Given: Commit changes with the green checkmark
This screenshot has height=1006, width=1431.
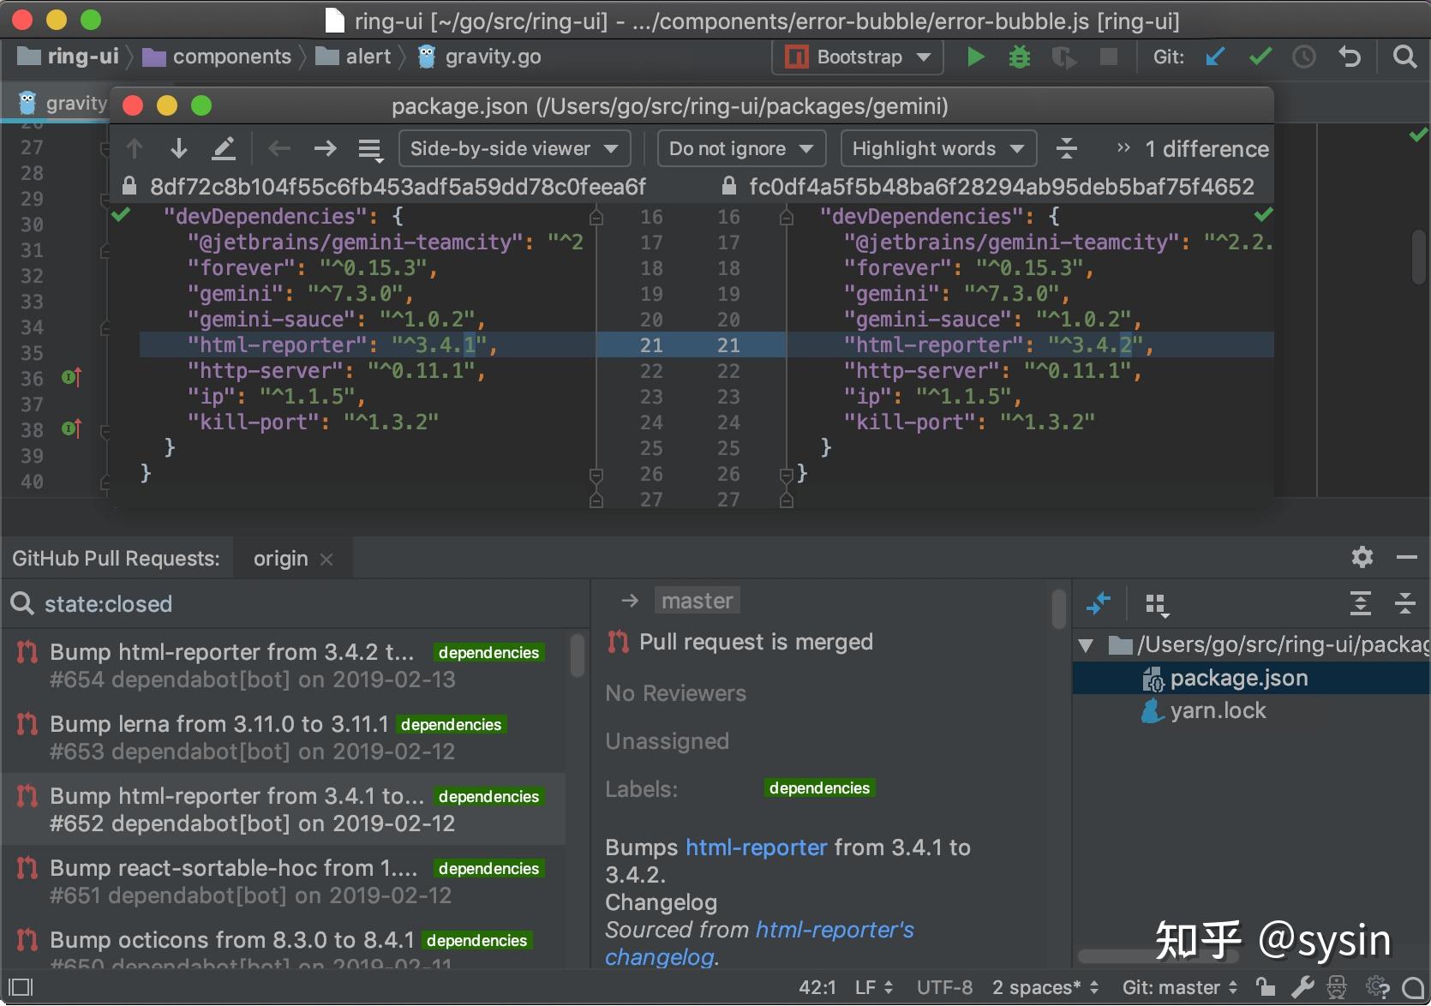Looking at the screenshot, I should coord(1259,57).
